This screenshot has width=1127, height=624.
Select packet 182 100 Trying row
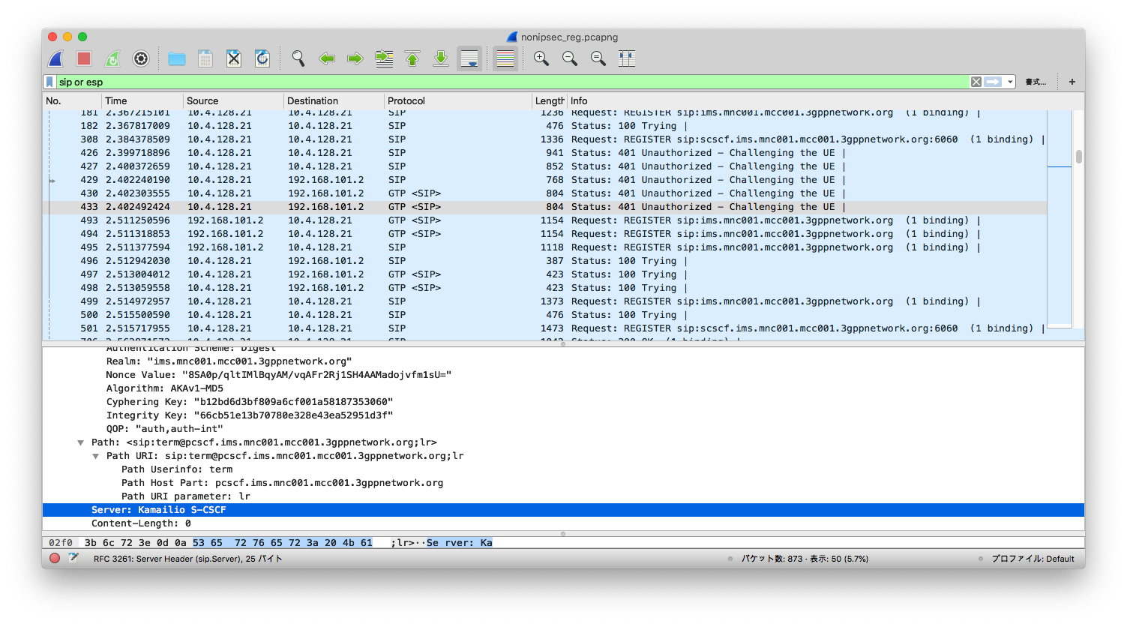545,126
